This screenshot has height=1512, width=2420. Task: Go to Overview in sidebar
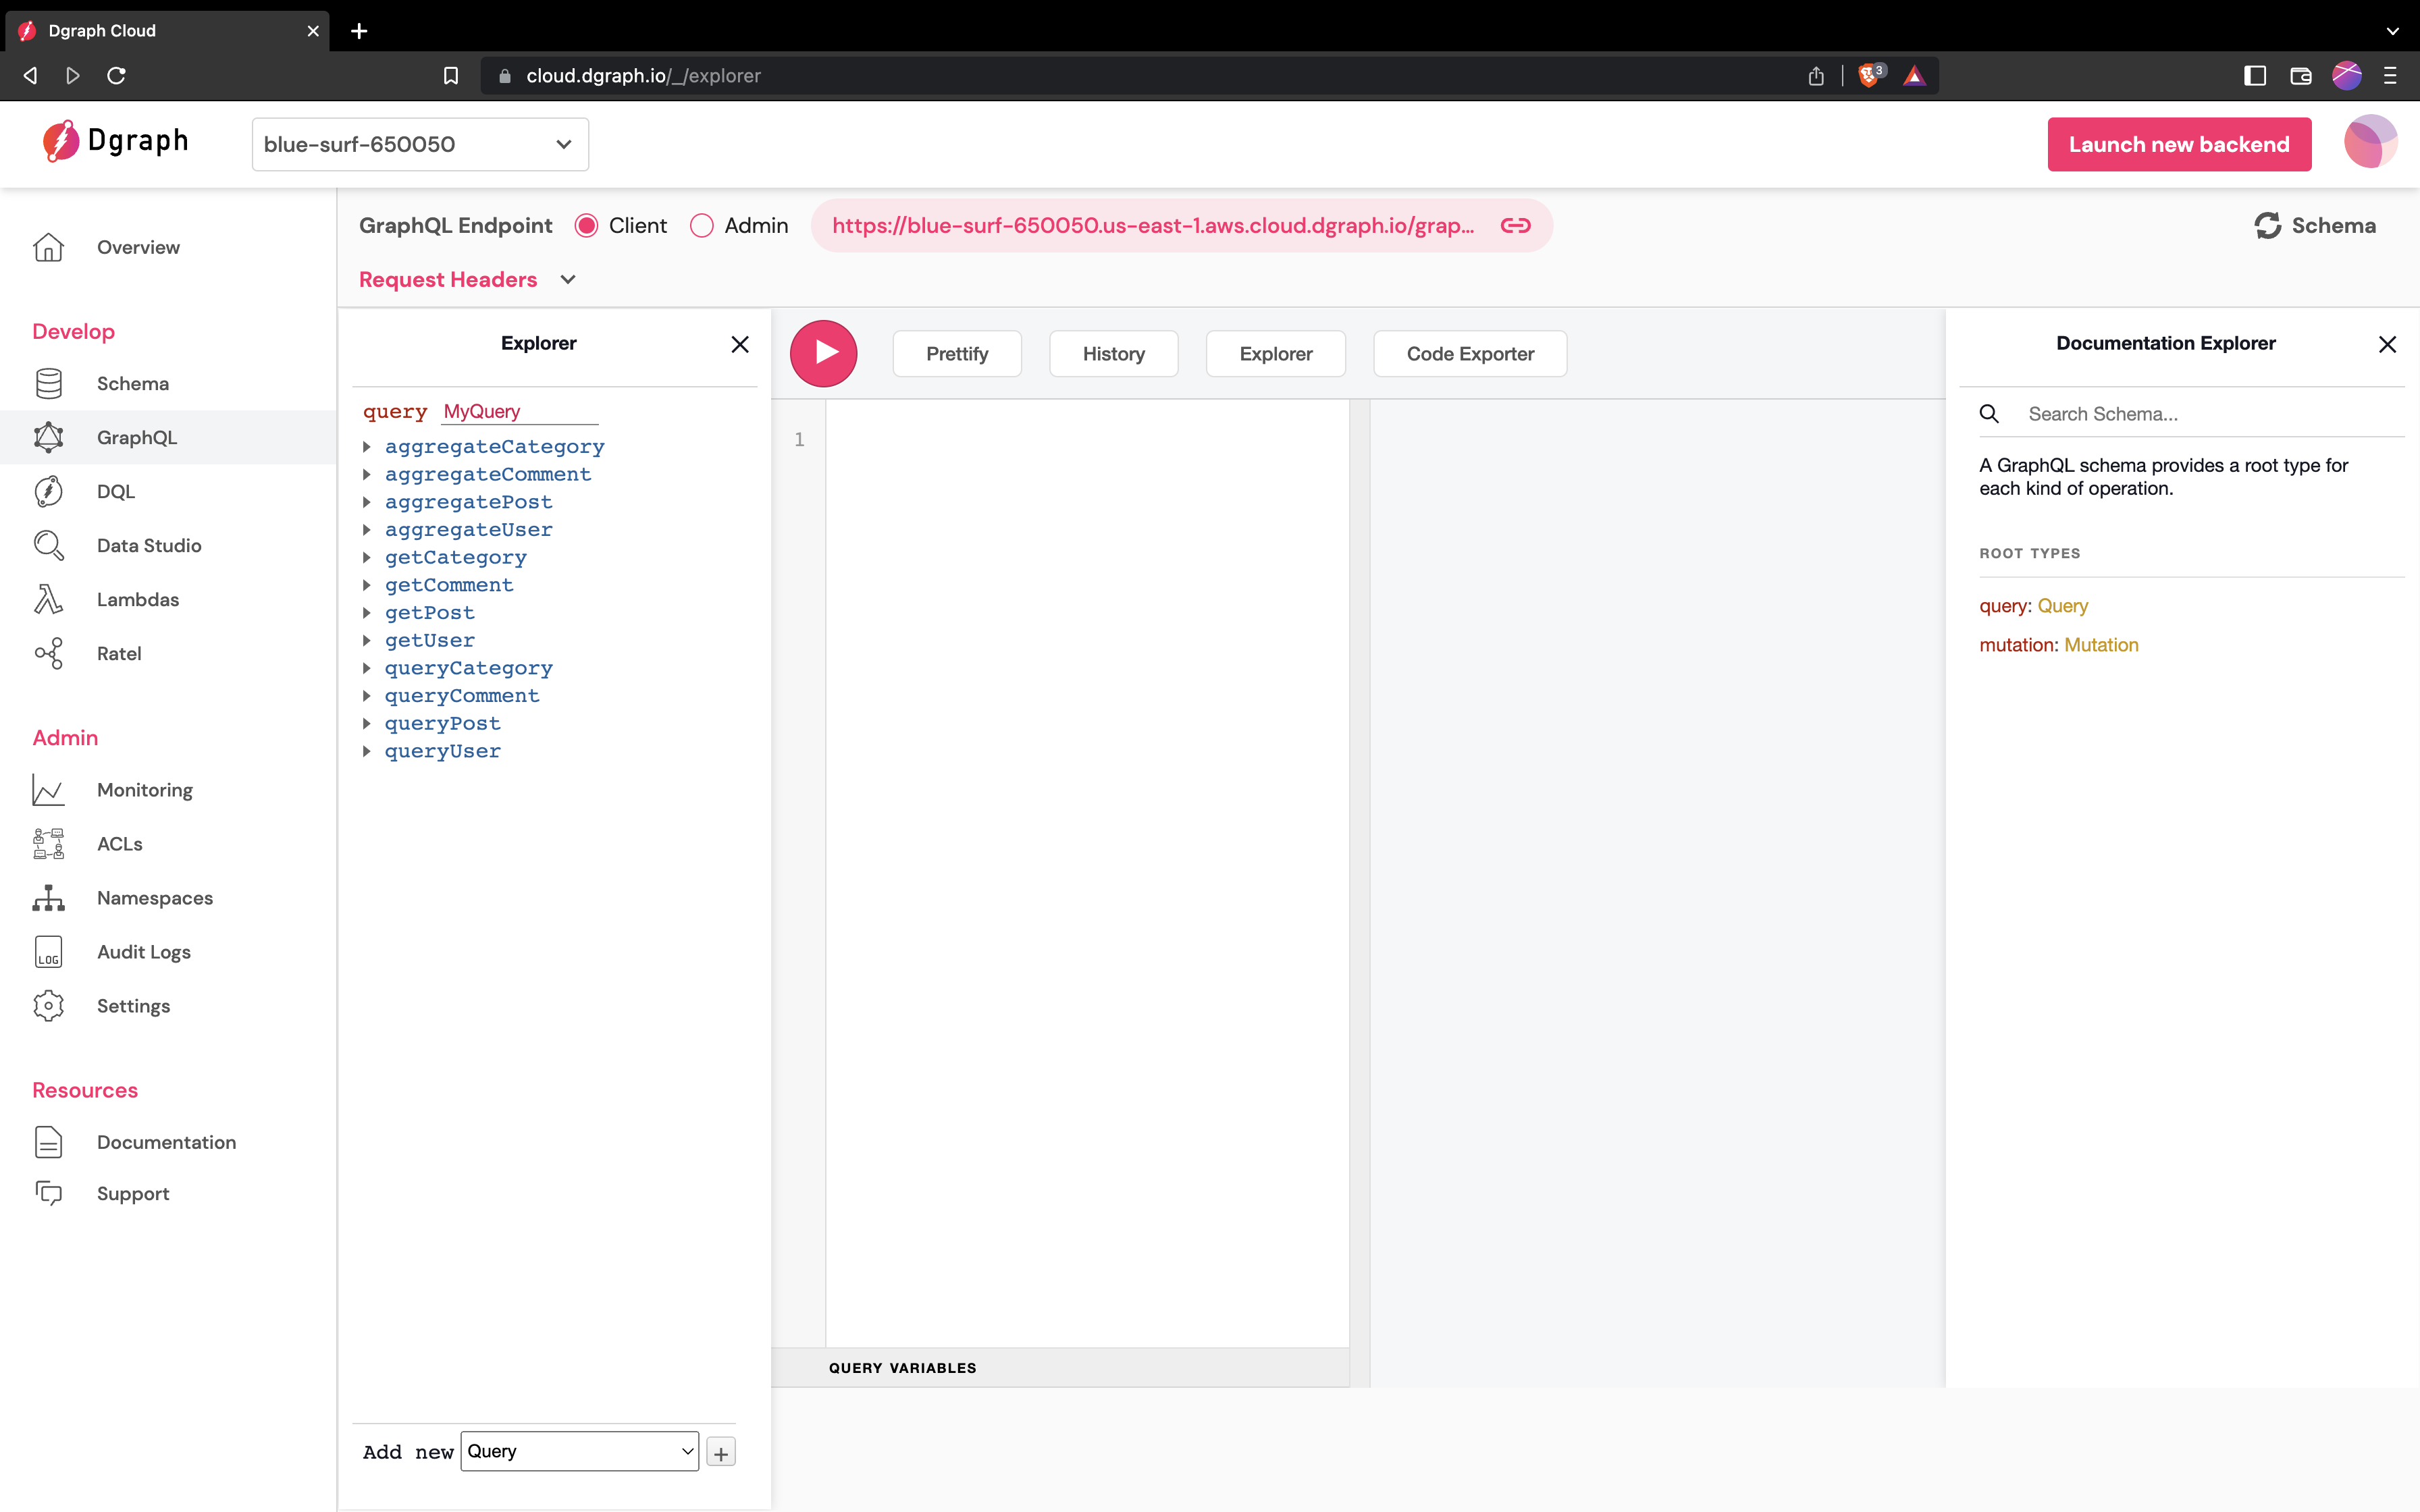coord(138,247)
